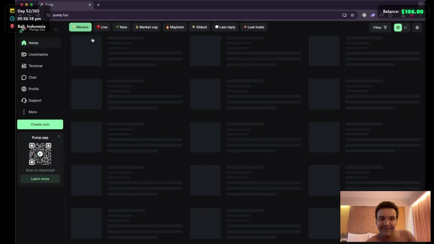Click the More three-dots icon

[24, 112]
